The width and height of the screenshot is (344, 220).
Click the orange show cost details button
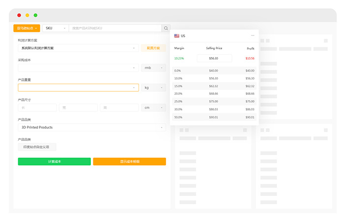(129, 162)
